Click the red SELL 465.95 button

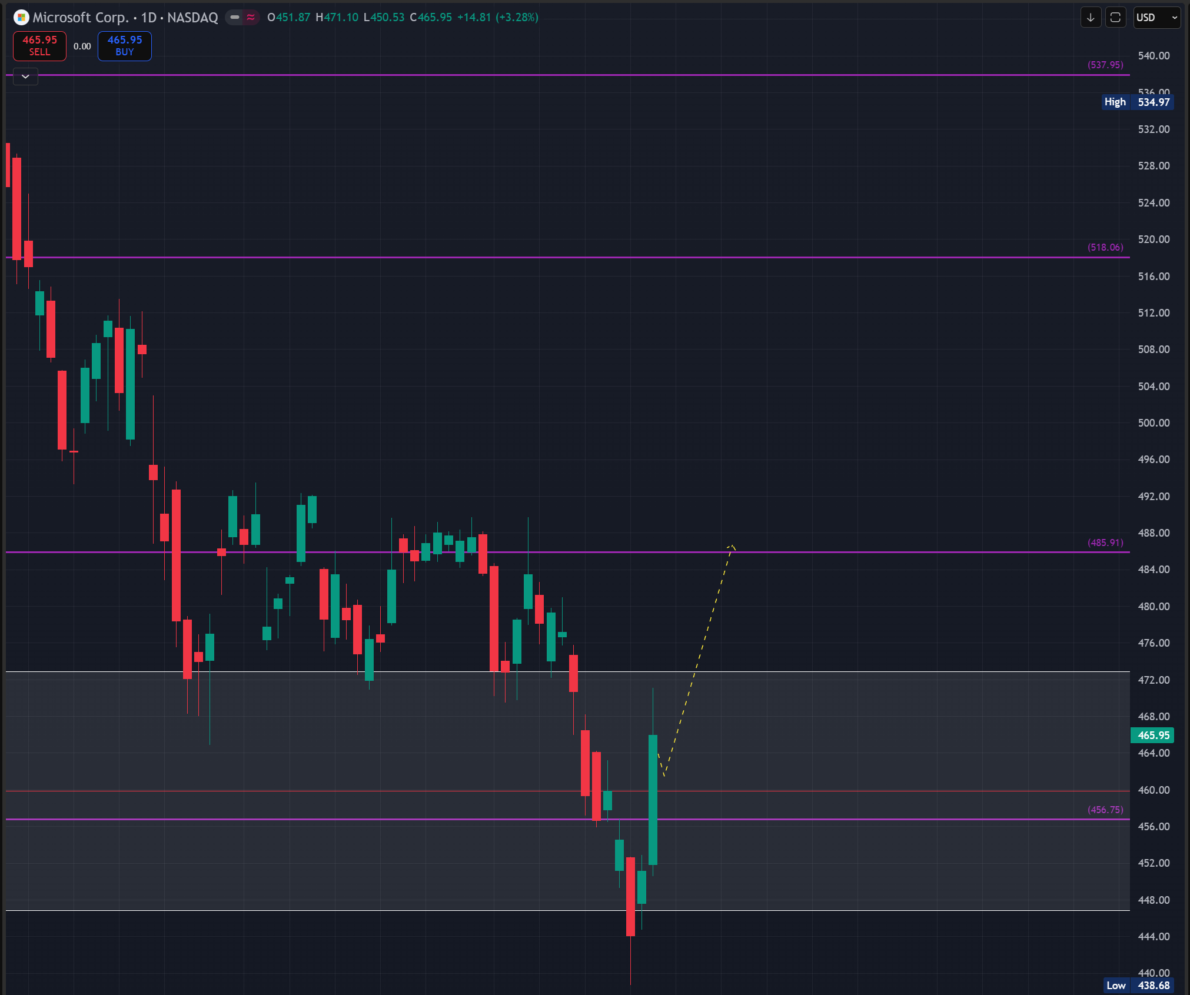[39, 46]
